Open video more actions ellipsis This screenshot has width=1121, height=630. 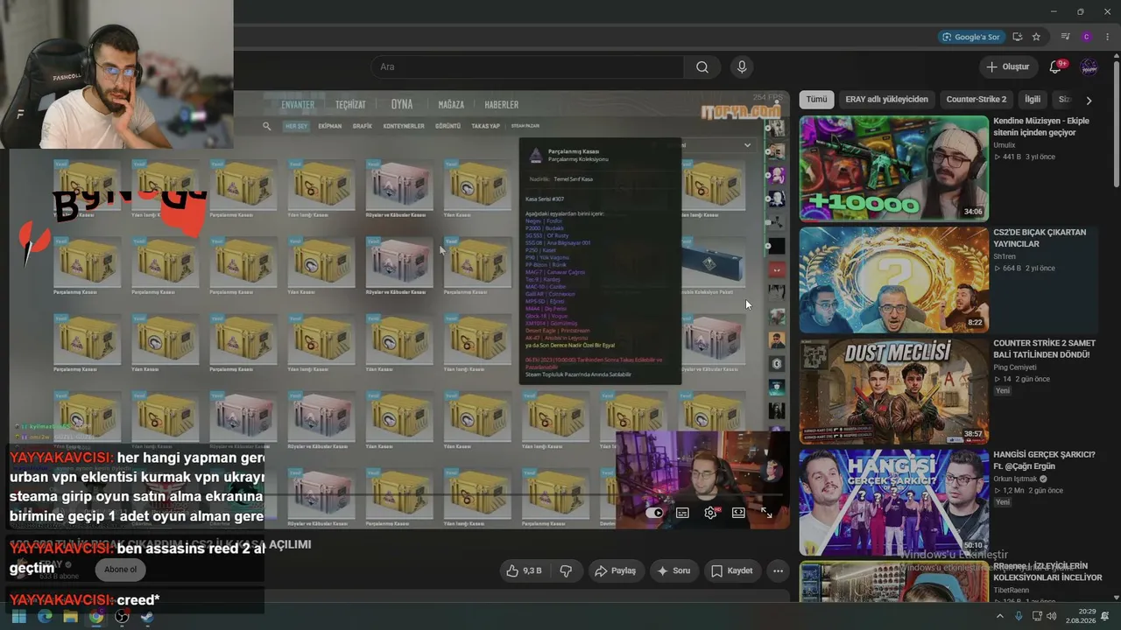(x=778, y=570)
